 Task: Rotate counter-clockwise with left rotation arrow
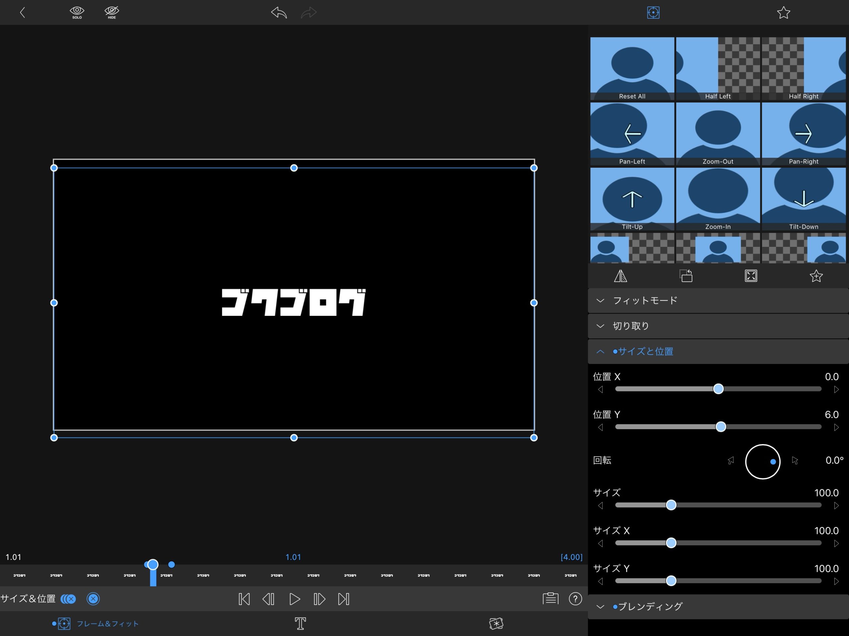731,460
